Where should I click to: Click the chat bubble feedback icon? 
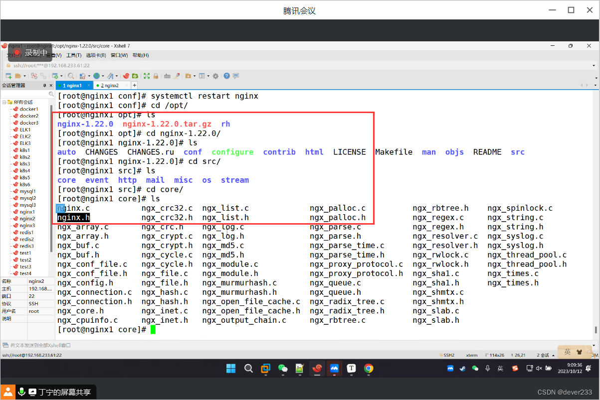click(x=235, y=76)
